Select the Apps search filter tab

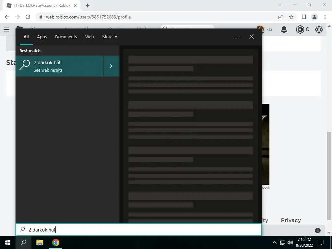[x=42, y=37]
